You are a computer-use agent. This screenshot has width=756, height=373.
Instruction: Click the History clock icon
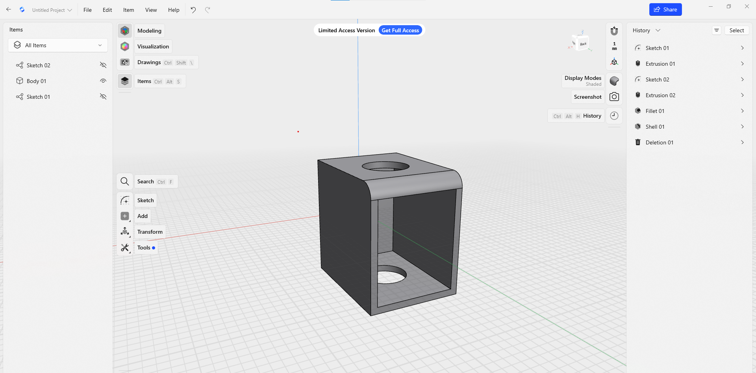point(614,116)
